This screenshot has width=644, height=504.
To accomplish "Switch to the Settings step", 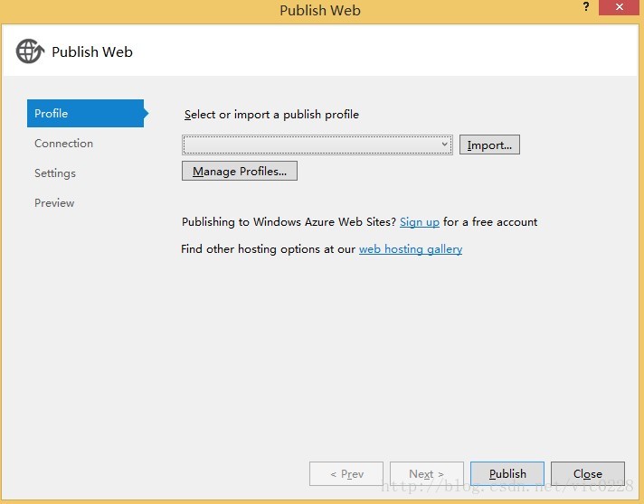I will click(x=55, y=173).
